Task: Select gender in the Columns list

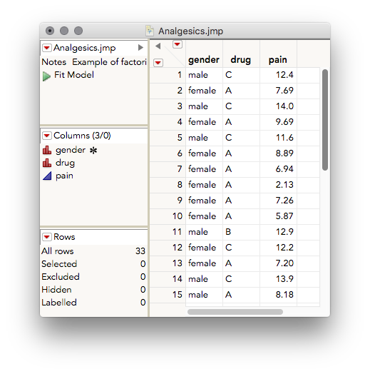Action: (x=71, y=150)
